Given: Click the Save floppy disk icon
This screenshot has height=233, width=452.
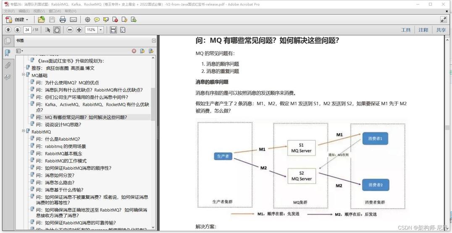Looking at the screenshot, I should click(x=52, y=20).
